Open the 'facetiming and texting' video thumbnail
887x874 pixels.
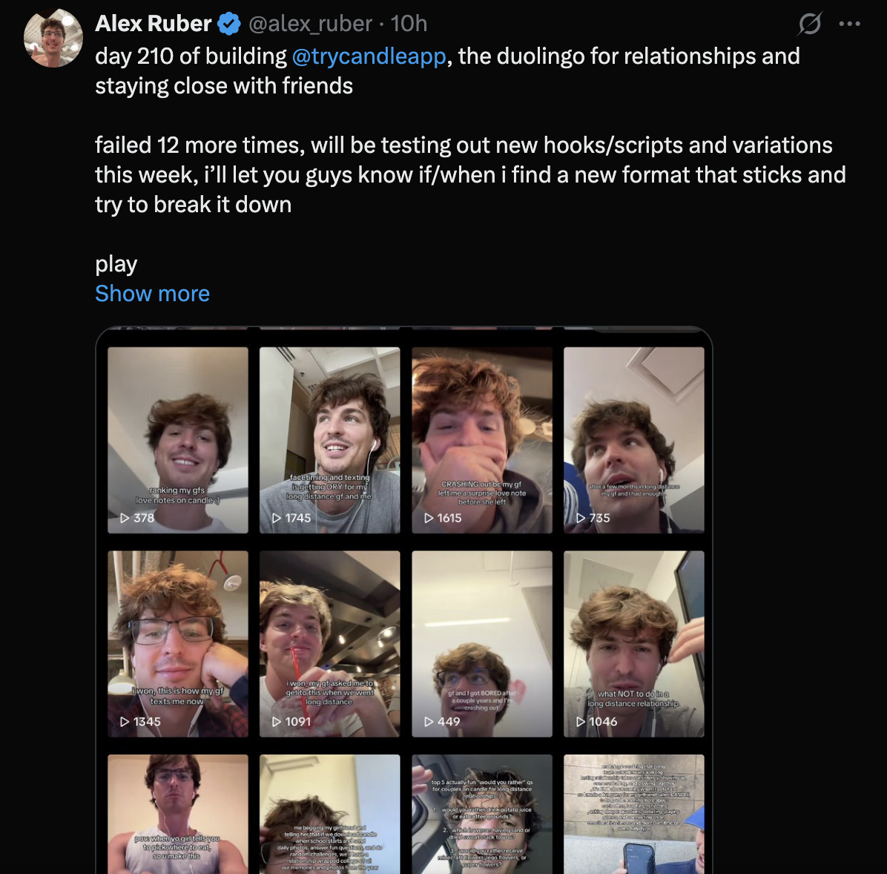tap(330, 439)
